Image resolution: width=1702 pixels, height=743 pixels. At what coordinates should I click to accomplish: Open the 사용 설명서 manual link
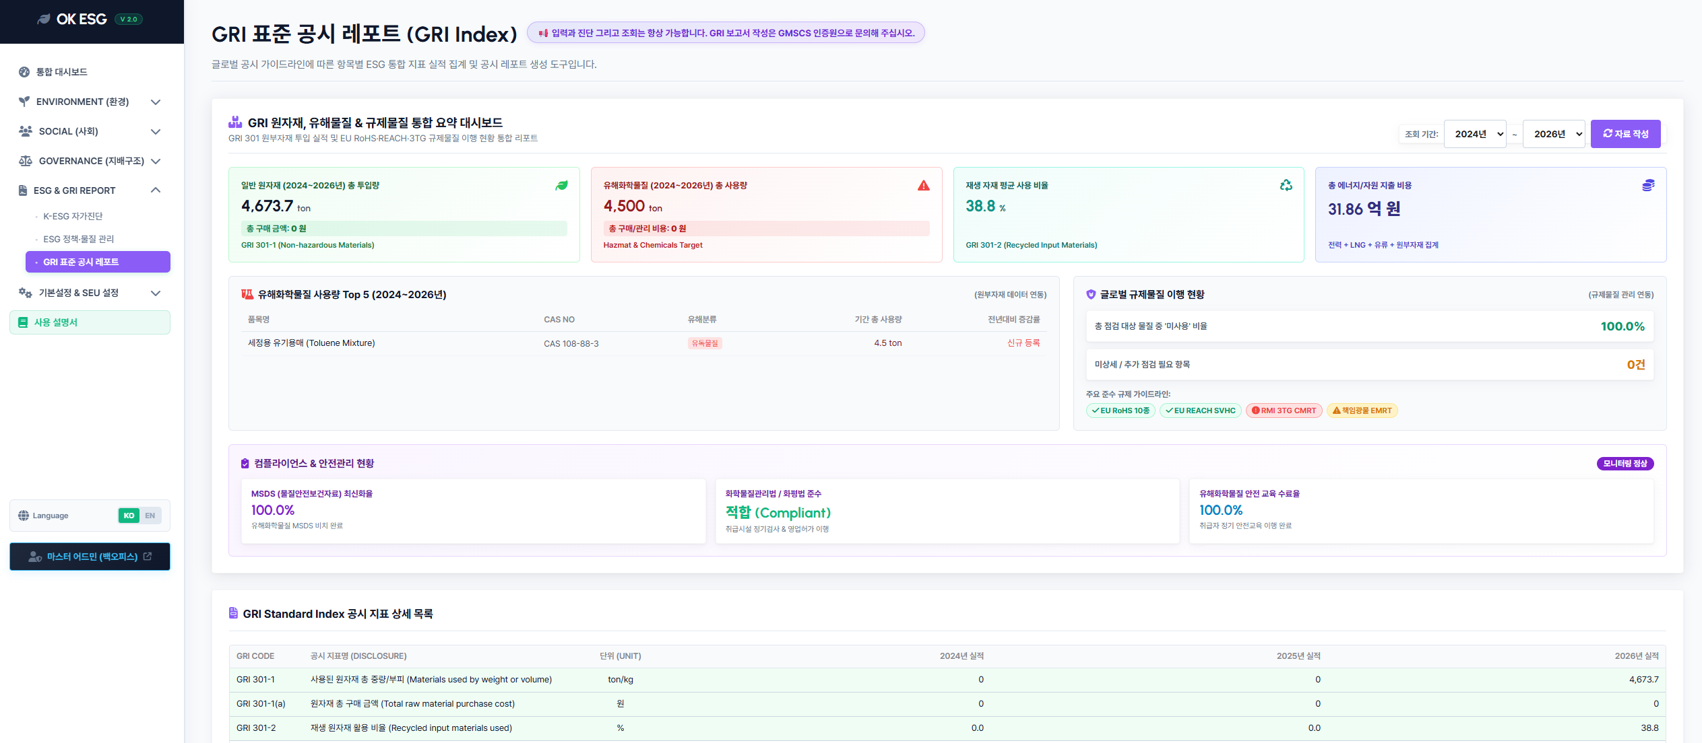click(90, 322)
